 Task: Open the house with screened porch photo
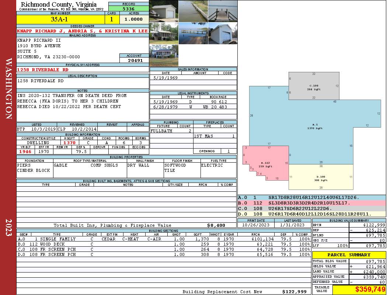(164, 33)
